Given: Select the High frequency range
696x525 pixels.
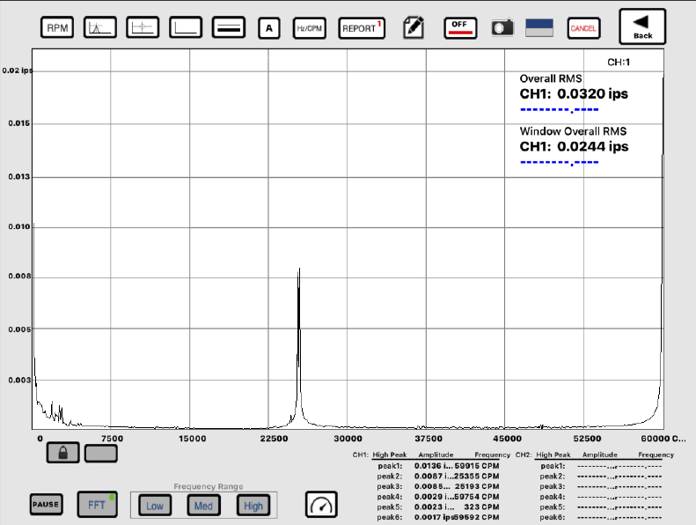Looking at the screenshot, I should pos(253,505).
